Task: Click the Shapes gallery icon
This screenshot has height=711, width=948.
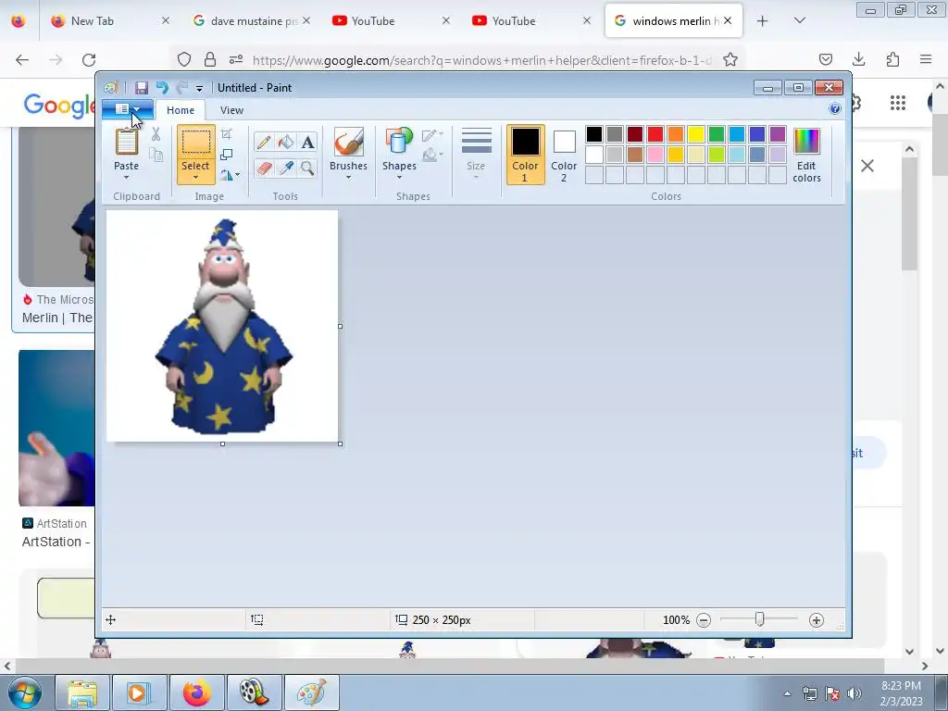Action: 399,142
